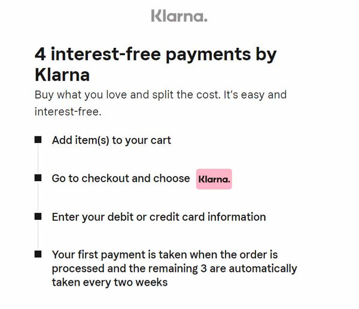Click the bold Klarna word in the heading
The width and height of the screenshot is (359, 309).
pos(62,75)
